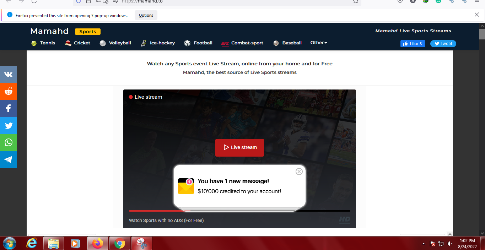Screen dimensions: 485x250
Task: Go to Ice-hockey streams
Action: (x=162, y=43)
